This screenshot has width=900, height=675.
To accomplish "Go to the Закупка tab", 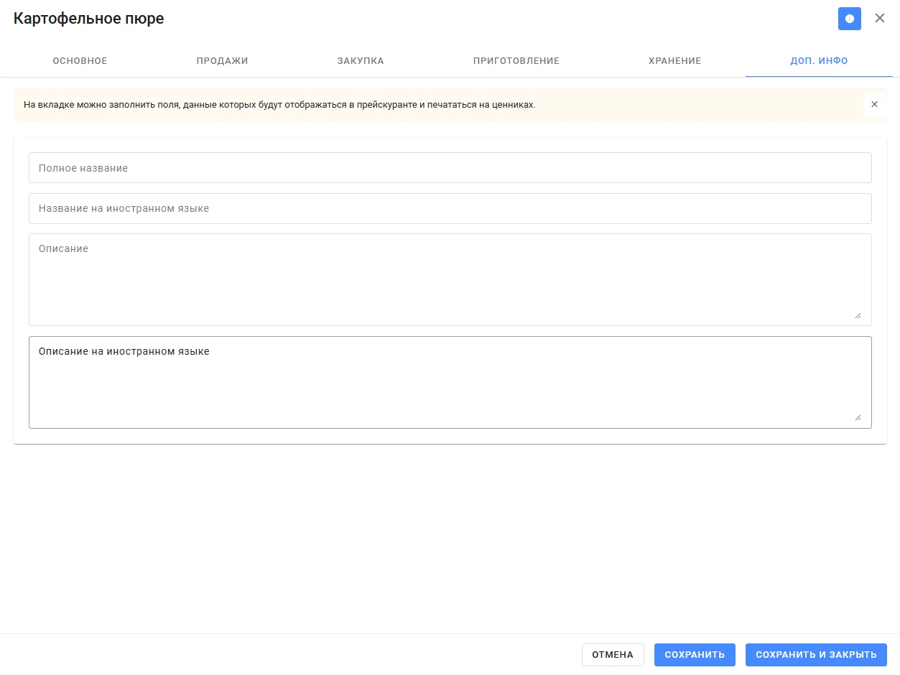I will point(361,61).
